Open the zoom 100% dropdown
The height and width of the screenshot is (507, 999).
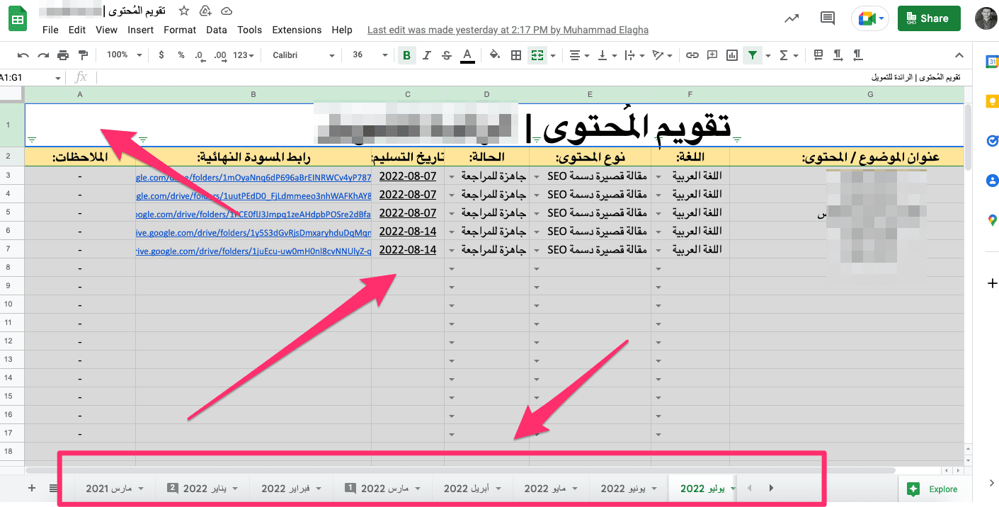click(124, 55)
